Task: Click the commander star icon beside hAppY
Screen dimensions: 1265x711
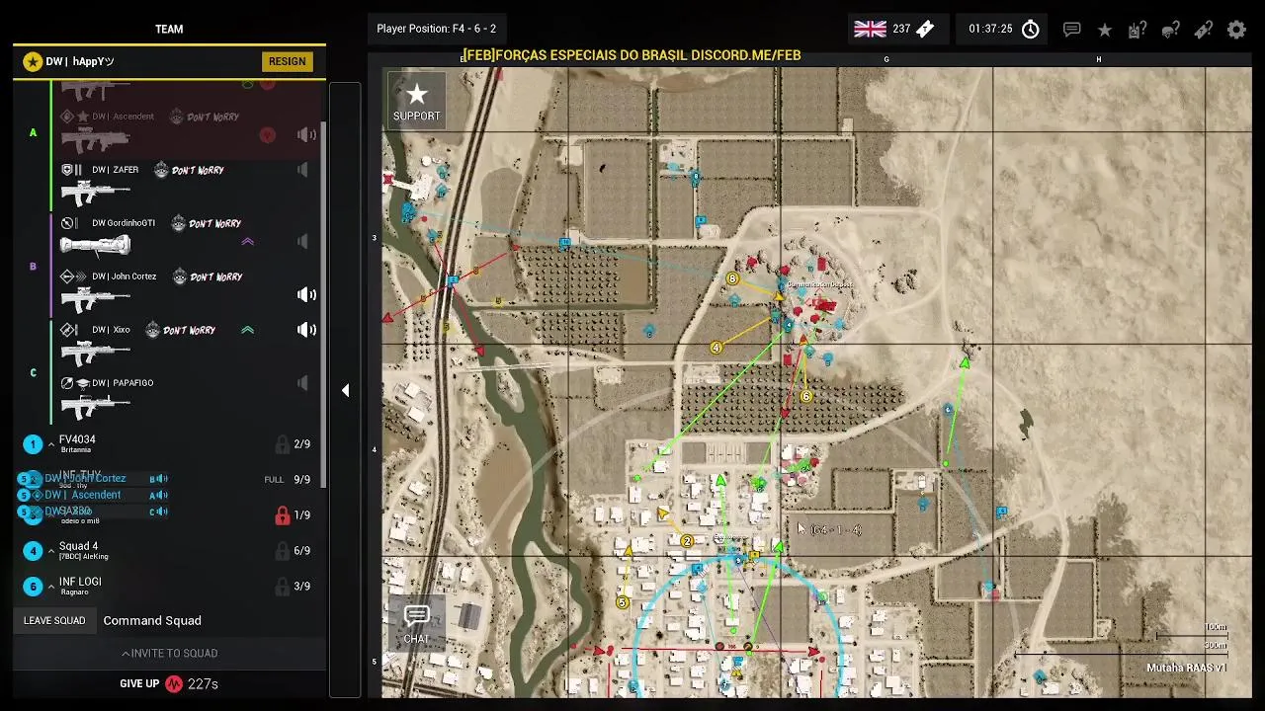Action: (x=33, y=61)
